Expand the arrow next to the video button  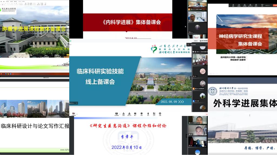tap(77, 114)
